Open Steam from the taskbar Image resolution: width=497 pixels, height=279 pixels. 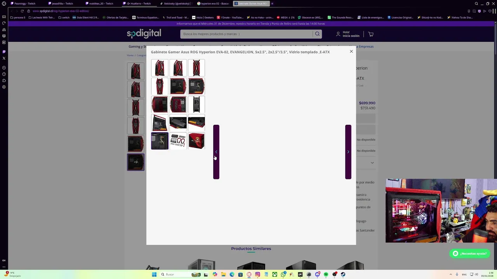point(343,274)
